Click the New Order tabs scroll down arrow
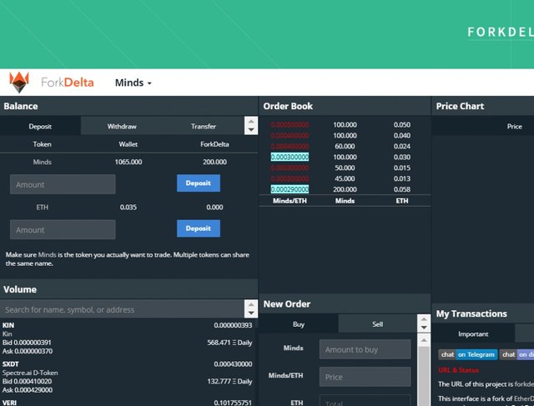The height and width of the screenshot is (406, 534). pos(424,328)
